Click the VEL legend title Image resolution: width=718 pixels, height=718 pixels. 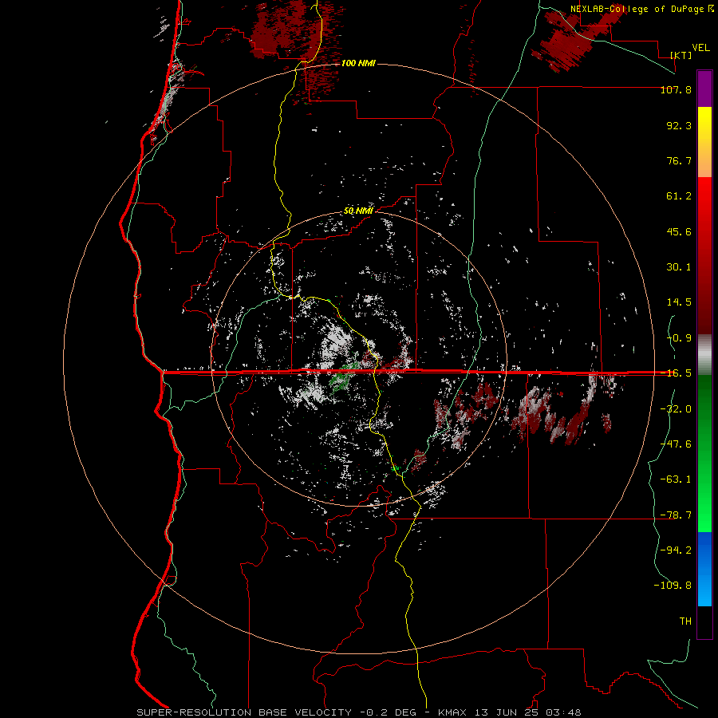click(700, 48)
